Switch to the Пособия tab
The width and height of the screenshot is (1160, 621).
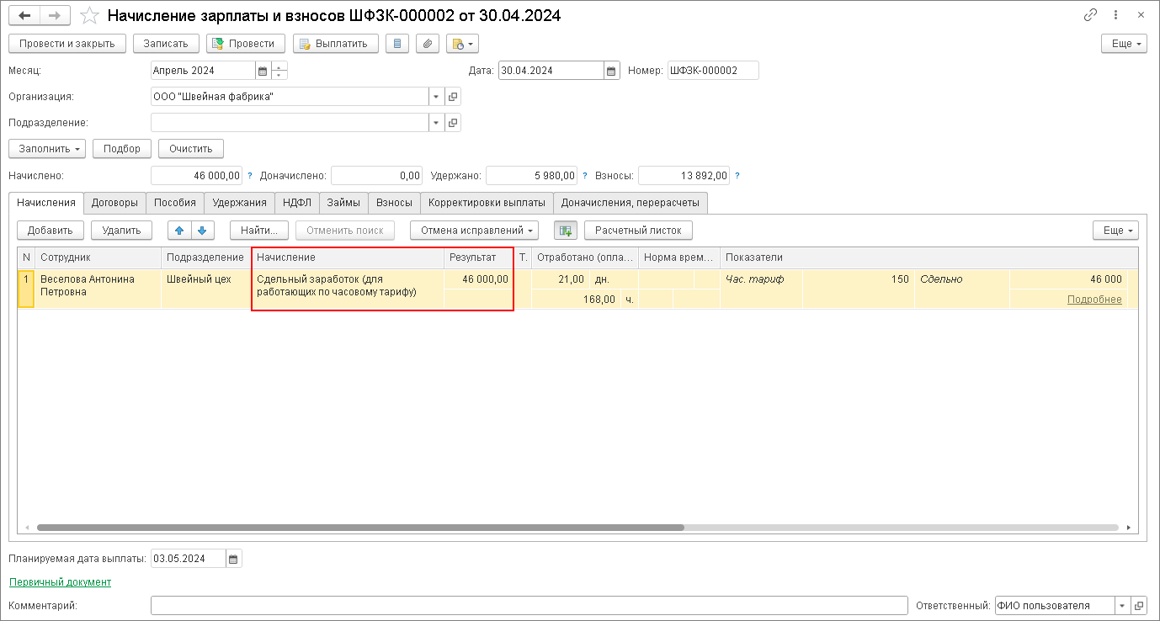[175, 202]
